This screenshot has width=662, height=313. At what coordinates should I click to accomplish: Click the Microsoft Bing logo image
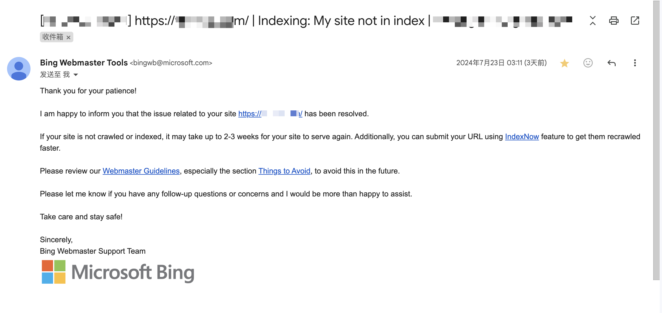tap(118, 272)
